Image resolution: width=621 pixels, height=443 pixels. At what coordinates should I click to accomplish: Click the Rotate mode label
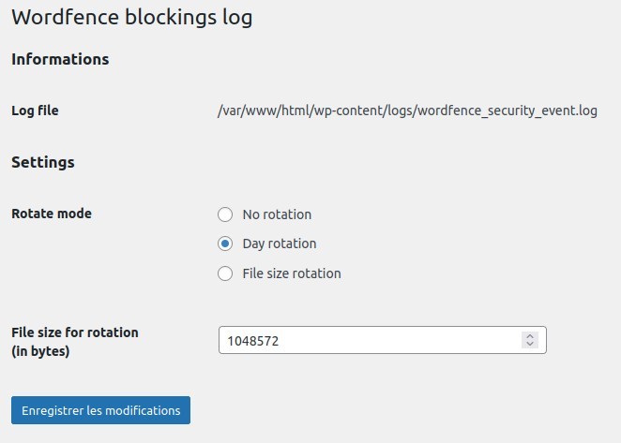[52, 214]
